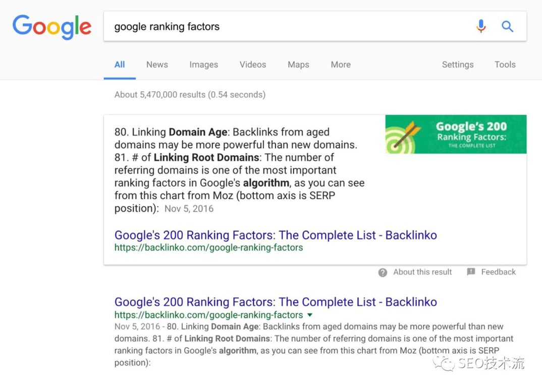542x387 pixels.
Task: Click inside the search query input field
Action: [x=288, y=27]
